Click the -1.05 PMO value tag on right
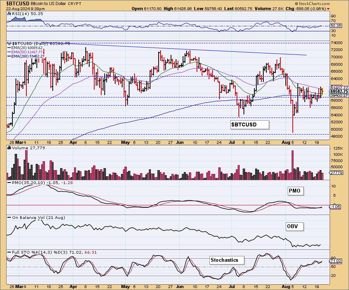Screen dimensions: 349x290 coord(335,206)
